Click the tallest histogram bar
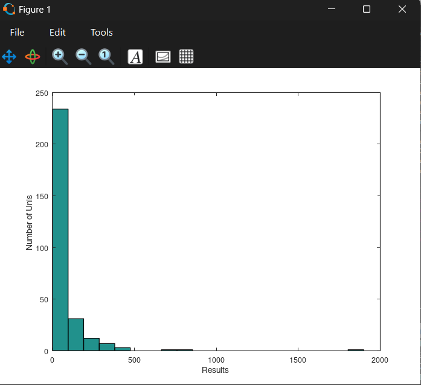Image resolution: width=421 pixels, height=385 pixels. [x=60, y=229]
